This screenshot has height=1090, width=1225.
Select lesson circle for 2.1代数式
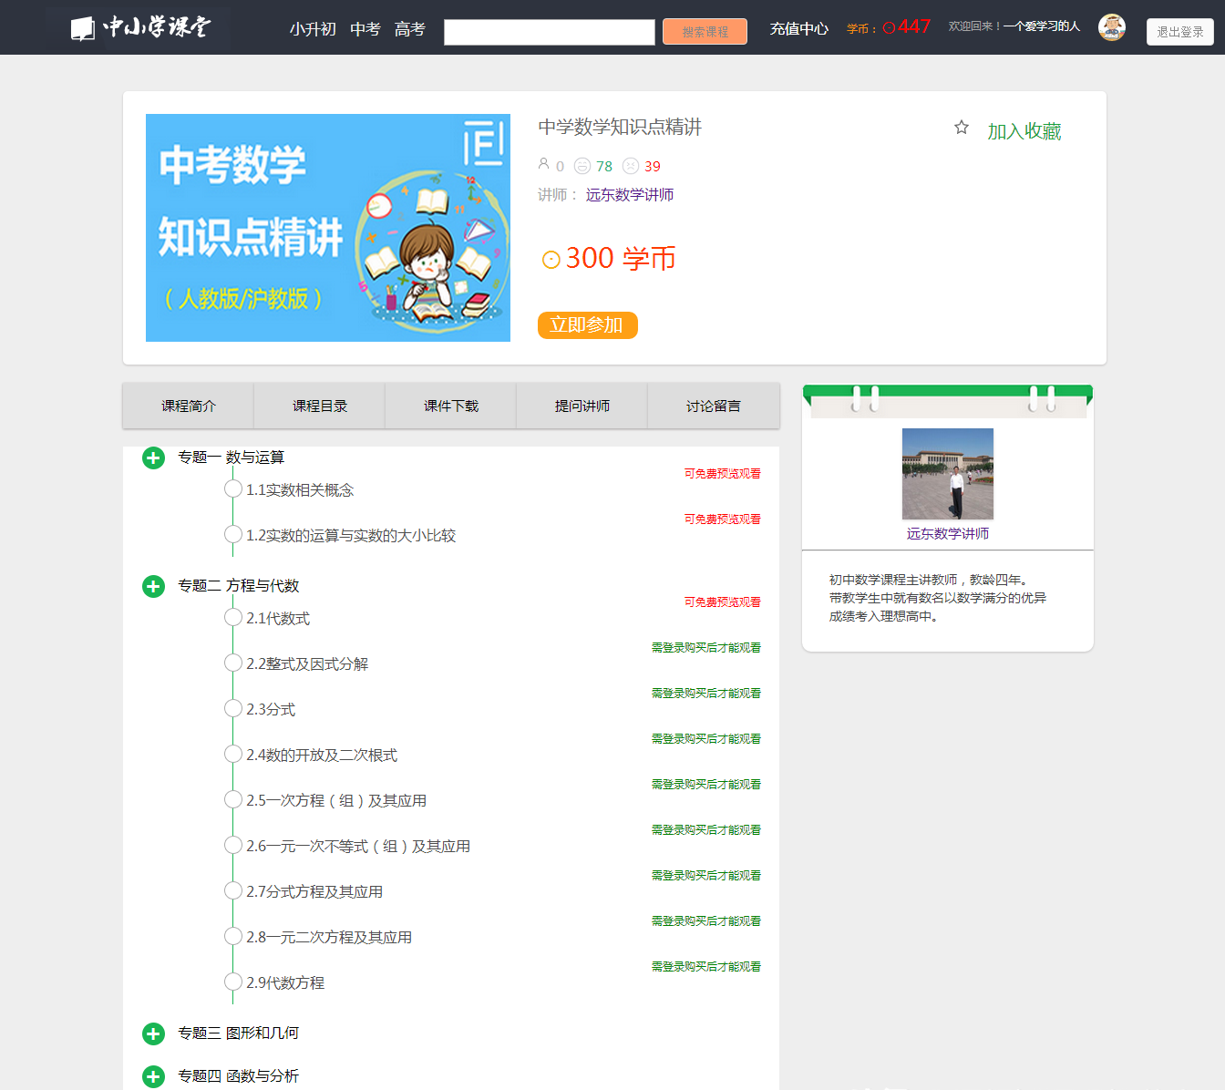233,618
